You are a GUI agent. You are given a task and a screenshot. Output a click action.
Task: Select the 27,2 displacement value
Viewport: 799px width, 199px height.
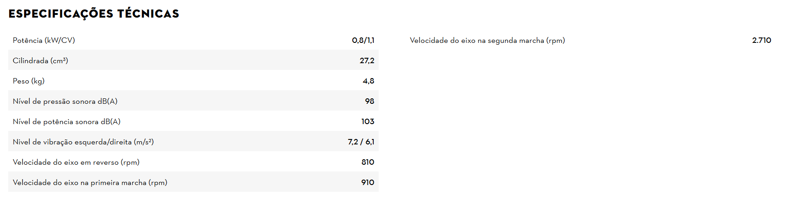click(x=367, y=61)
